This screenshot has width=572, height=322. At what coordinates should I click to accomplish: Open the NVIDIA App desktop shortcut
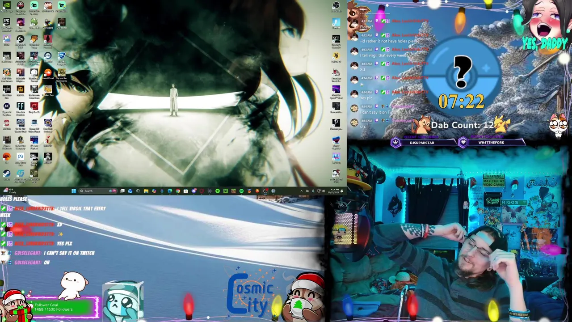pos(7,7)
